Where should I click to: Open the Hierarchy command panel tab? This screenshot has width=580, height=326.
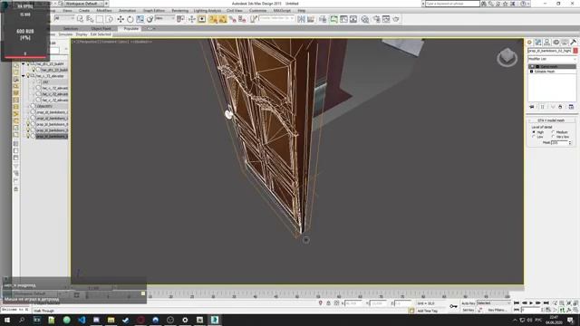click(x=547, y=43)
